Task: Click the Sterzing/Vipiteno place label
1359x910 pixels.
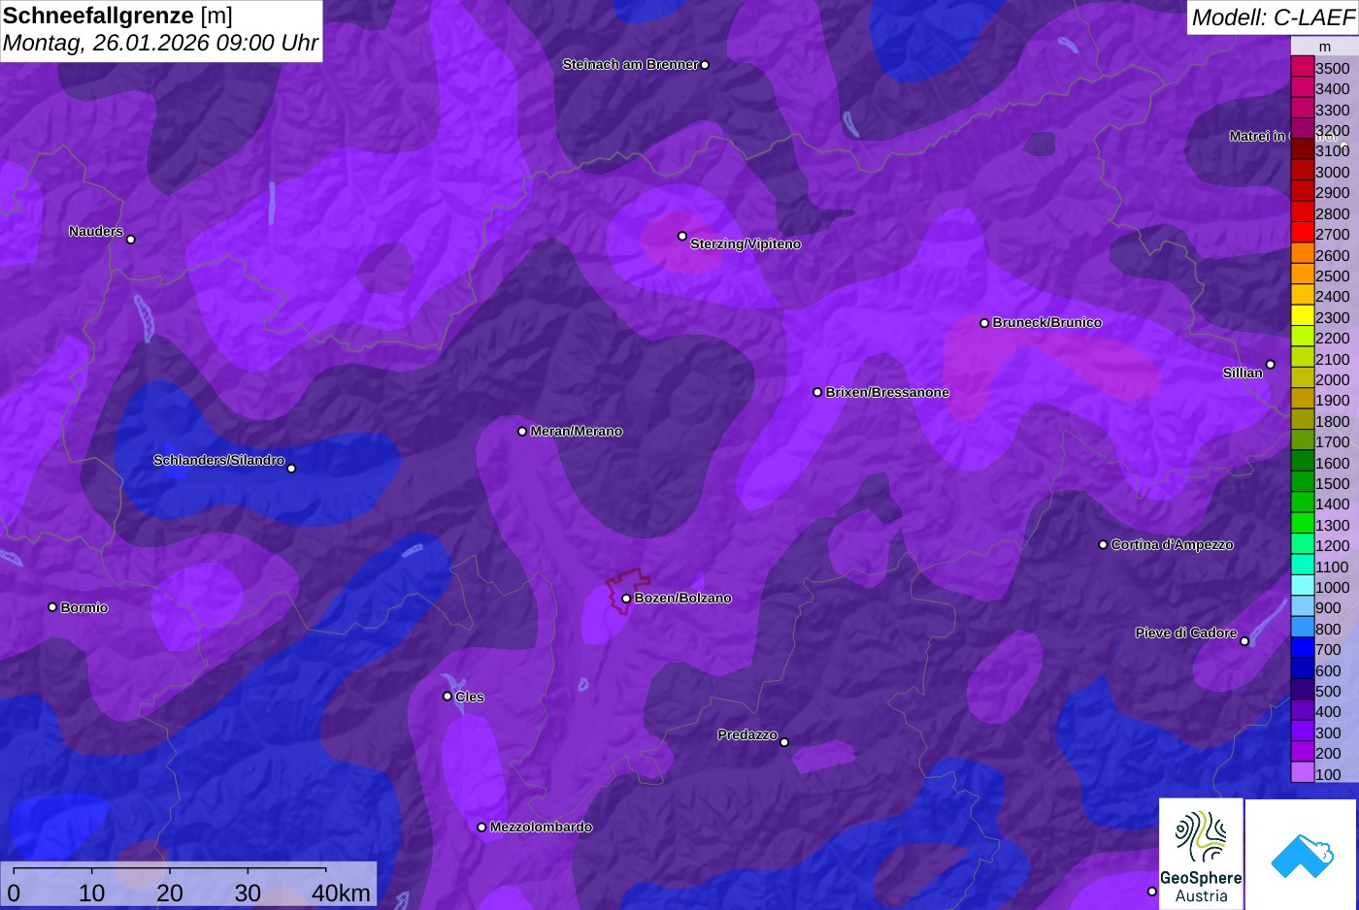Action: click(x=746, y=244)
